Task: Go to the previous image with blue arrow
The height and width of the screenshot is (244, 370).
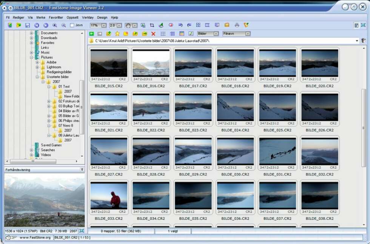Action: (37, 25)
